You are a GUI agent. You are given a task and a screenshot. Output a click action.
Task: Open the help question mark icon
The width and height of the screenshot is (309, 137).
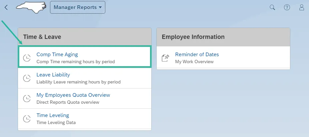tap(287, 7)
